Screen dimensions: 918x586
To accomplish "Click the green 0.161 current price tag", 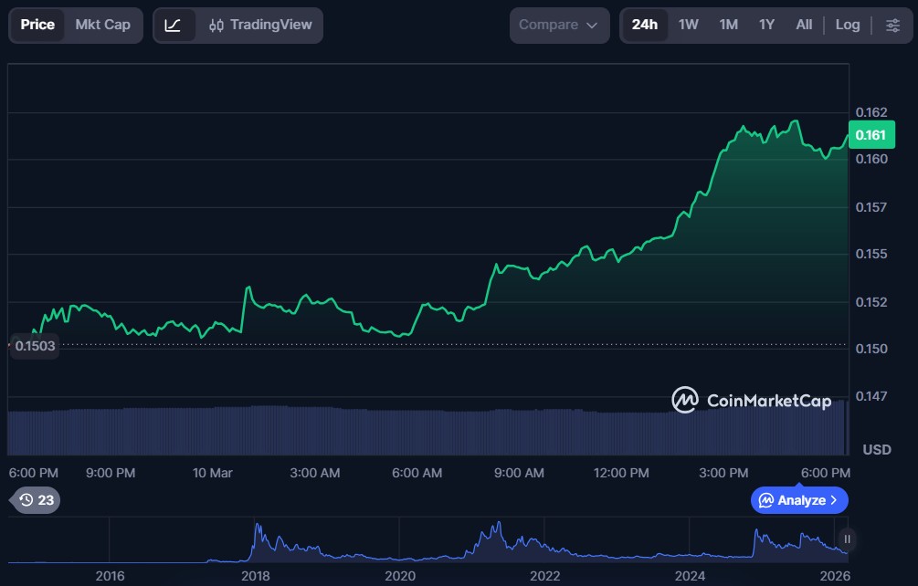I will coord(871,136).
